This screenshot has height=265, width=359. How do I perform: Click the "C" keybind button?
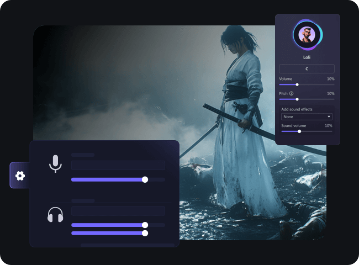pyautogui.click(x=307, y=69)
